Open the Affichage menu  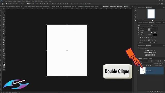40,1
